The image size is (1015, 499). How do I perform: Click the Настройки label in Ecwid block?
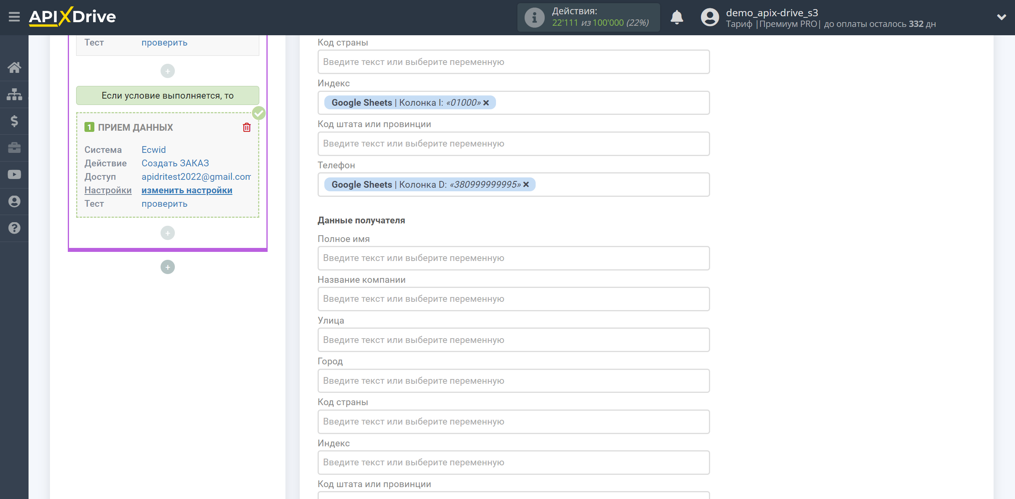coord(108,190)
